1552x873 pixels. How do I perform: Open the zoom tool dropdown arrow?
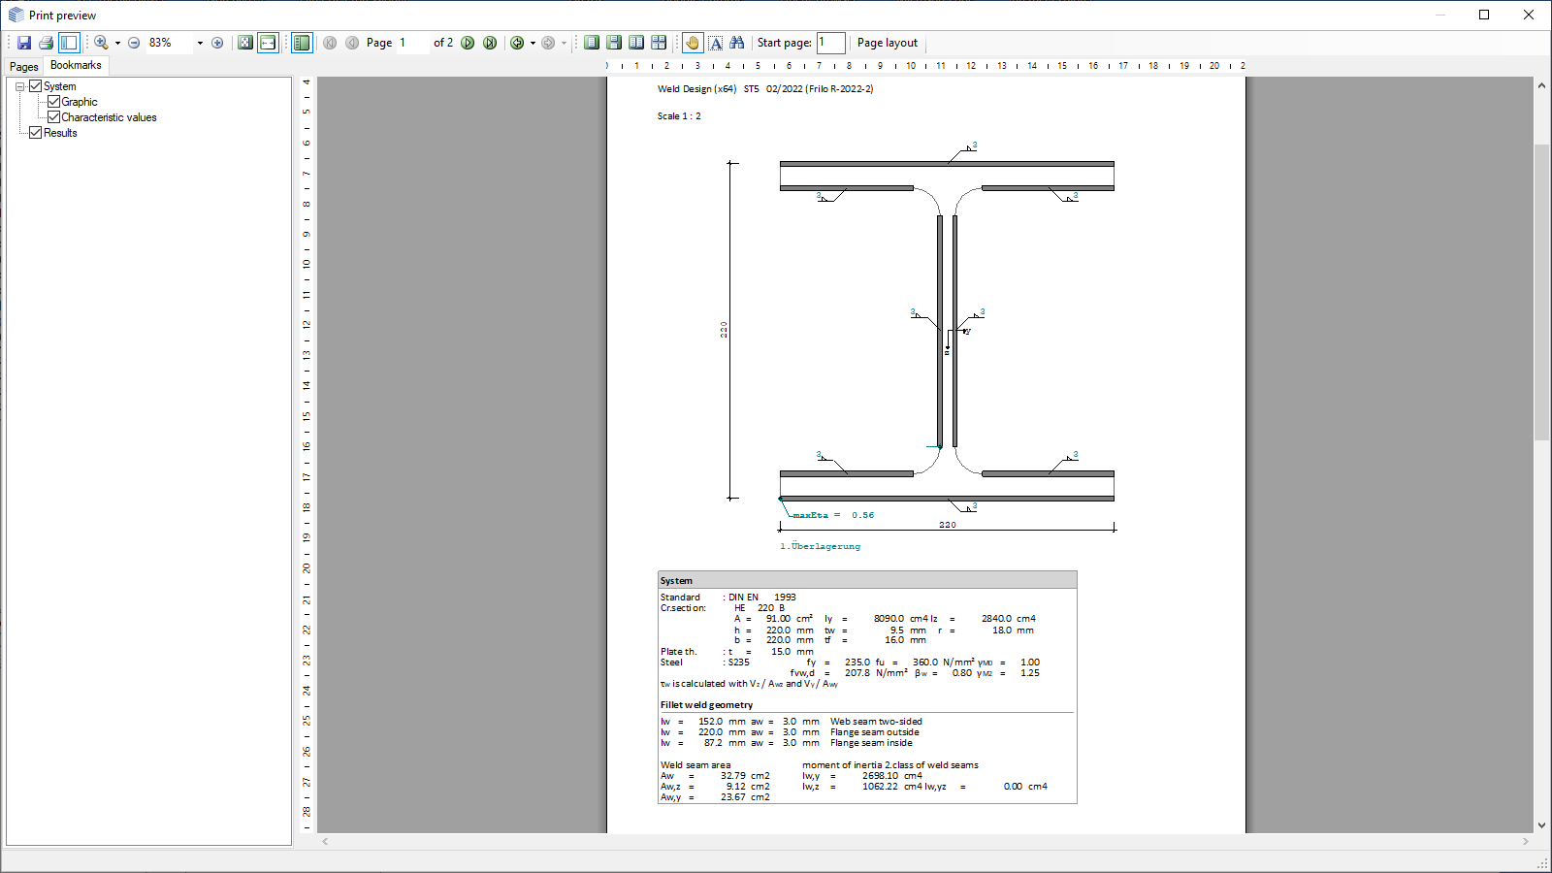pos(117,43)
